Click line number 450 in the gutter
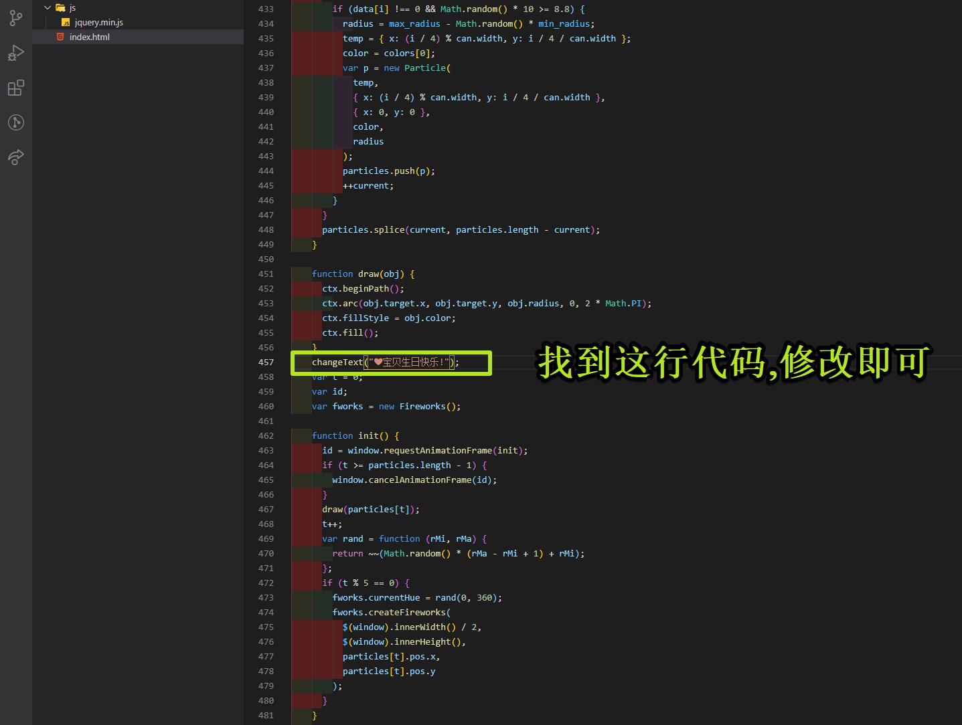The width and height of the screenshot is (962, 725). pos(266,259)
